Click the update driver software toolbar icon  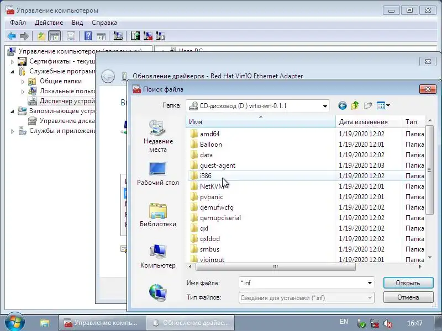click(135, 36)
